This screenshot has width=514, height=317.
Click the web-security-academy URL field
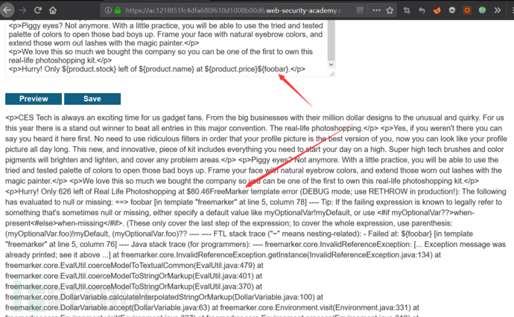coord(233,10)
